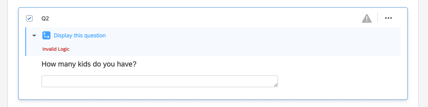
Task: Uncheck the Q2 selection checkbox
Action: [x=29, y=18]
